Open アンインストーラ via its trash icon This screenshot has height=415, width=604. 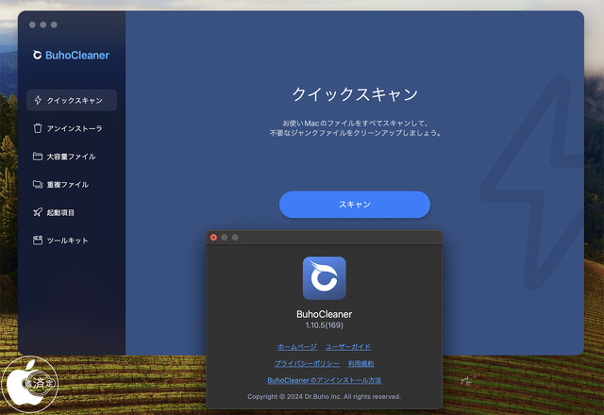38,128
